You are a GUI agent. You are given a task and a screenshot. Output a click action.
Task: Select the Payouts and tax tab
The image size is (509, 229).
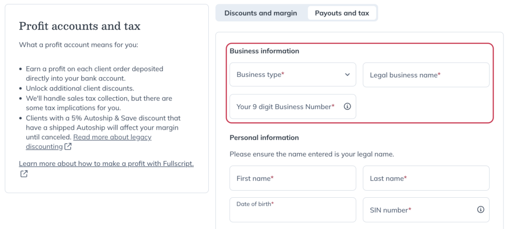point(342,13)
